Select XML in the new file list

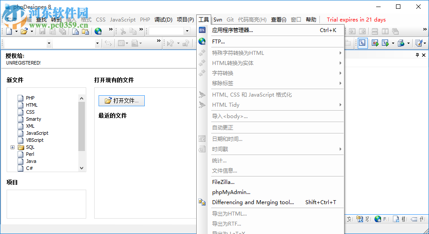tap(30, 126)
